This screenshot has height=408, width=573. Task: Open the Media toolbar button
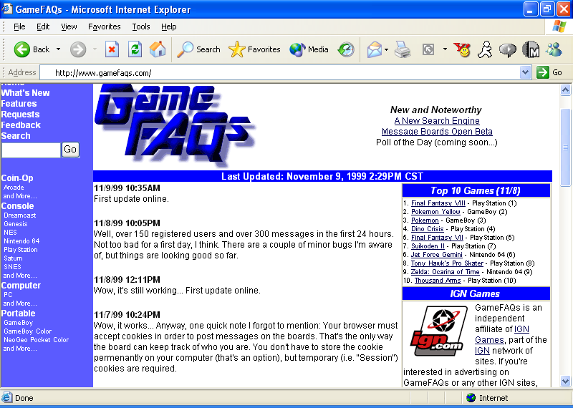(309, 49)
